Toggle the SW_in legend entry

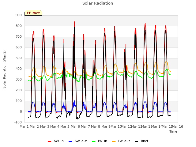[x=56, y=141]
